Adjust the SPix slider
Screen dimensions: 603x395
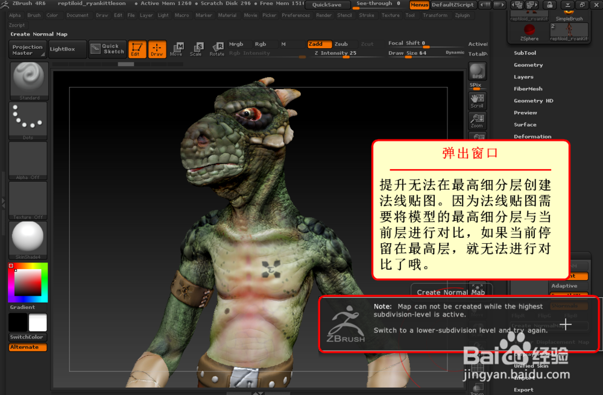click(477, 86)
